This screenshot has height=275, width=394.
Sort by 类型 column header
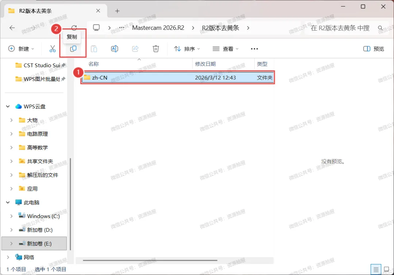pyautogui.click(x=262, y=64)
